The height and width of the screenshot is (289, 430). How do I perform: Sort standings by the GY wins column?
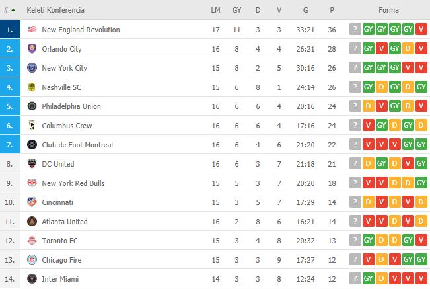point(236,11)
